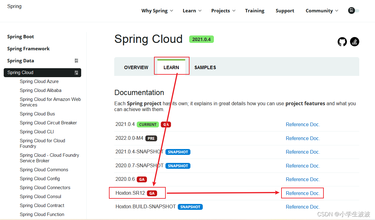Click the PRE badge beside 2022.0.0-M4
The image size is (375, 220).
151,139
